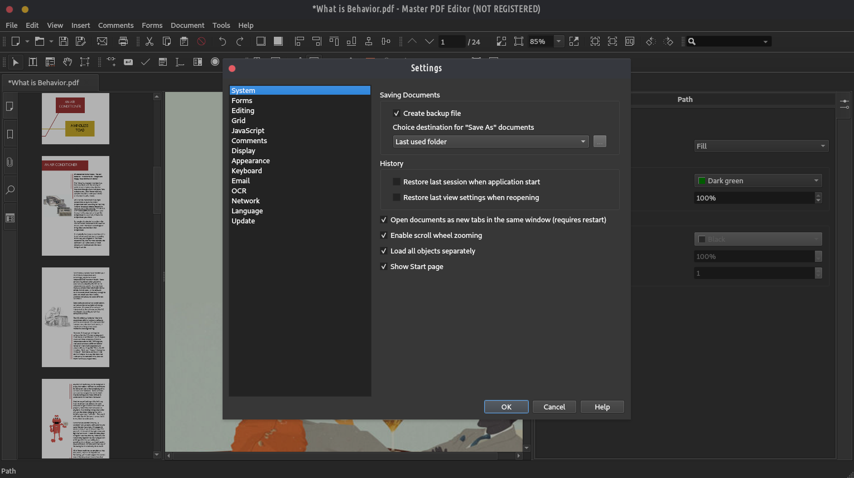
Task: Enable Restore last session when application start
Action: [396, 182]
